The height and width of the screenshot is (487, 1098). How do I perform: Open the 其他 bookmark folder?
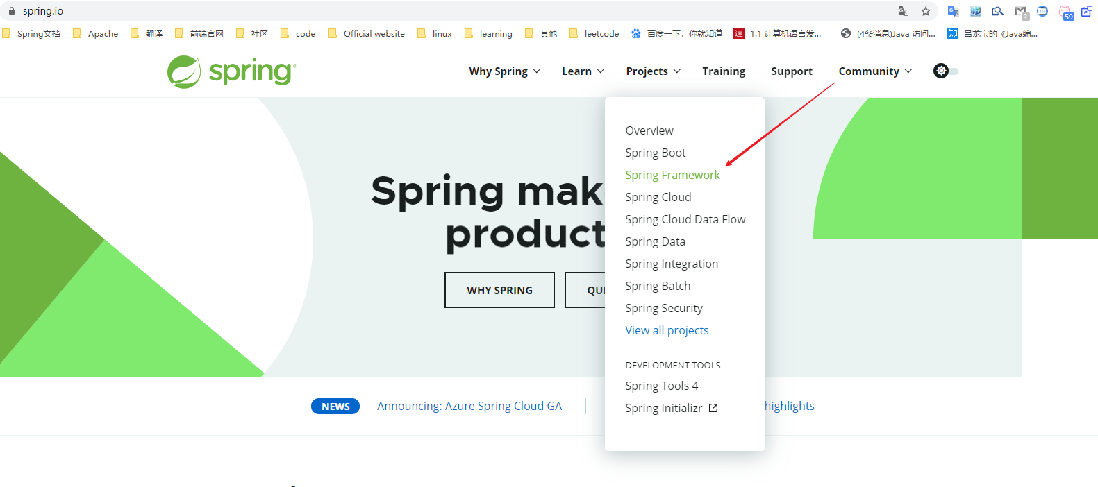(x=541, y=33)
